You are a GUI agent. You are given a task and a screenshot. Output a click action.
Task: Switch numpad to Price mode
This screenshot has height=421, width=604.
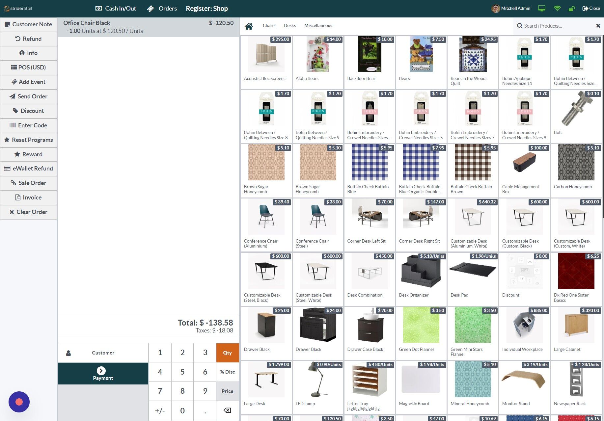click(227, 391)
